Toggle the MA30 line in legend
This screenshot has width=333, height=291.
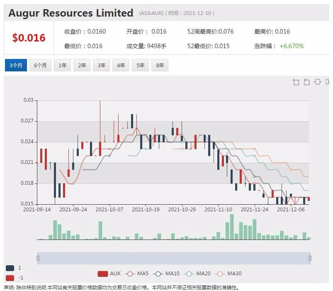pos(228,274)
